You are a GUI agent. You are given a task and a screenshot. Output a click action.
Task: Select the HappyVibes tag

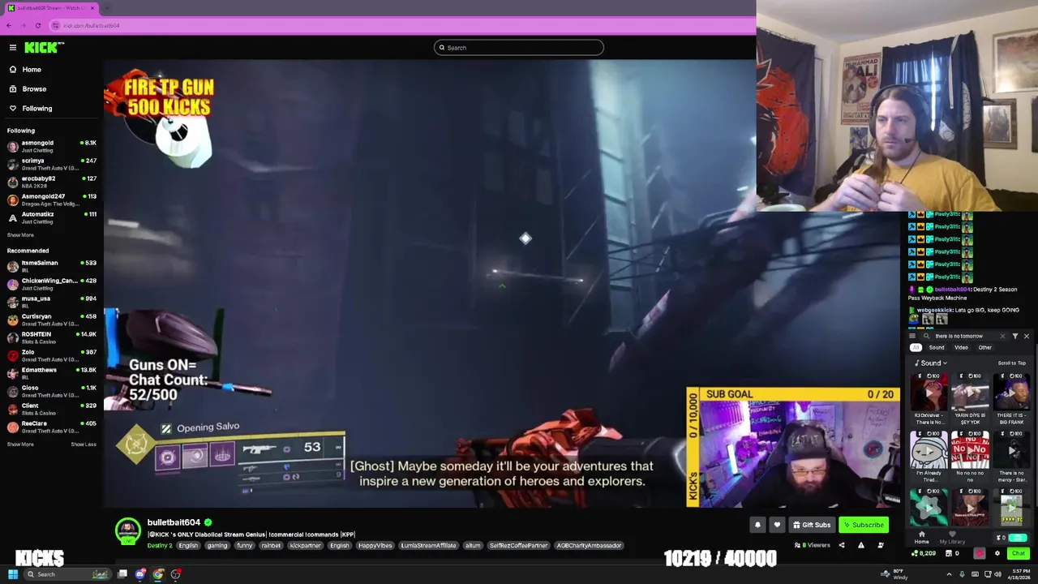point(374,546)
